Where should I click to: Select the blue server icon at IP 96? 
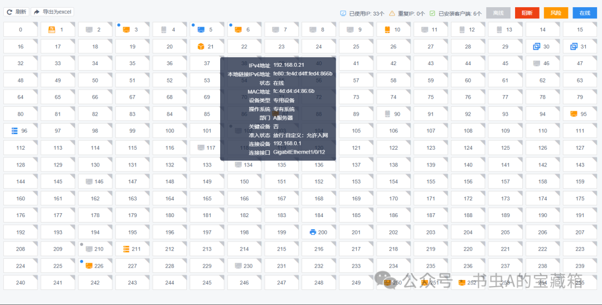[14, 131]
